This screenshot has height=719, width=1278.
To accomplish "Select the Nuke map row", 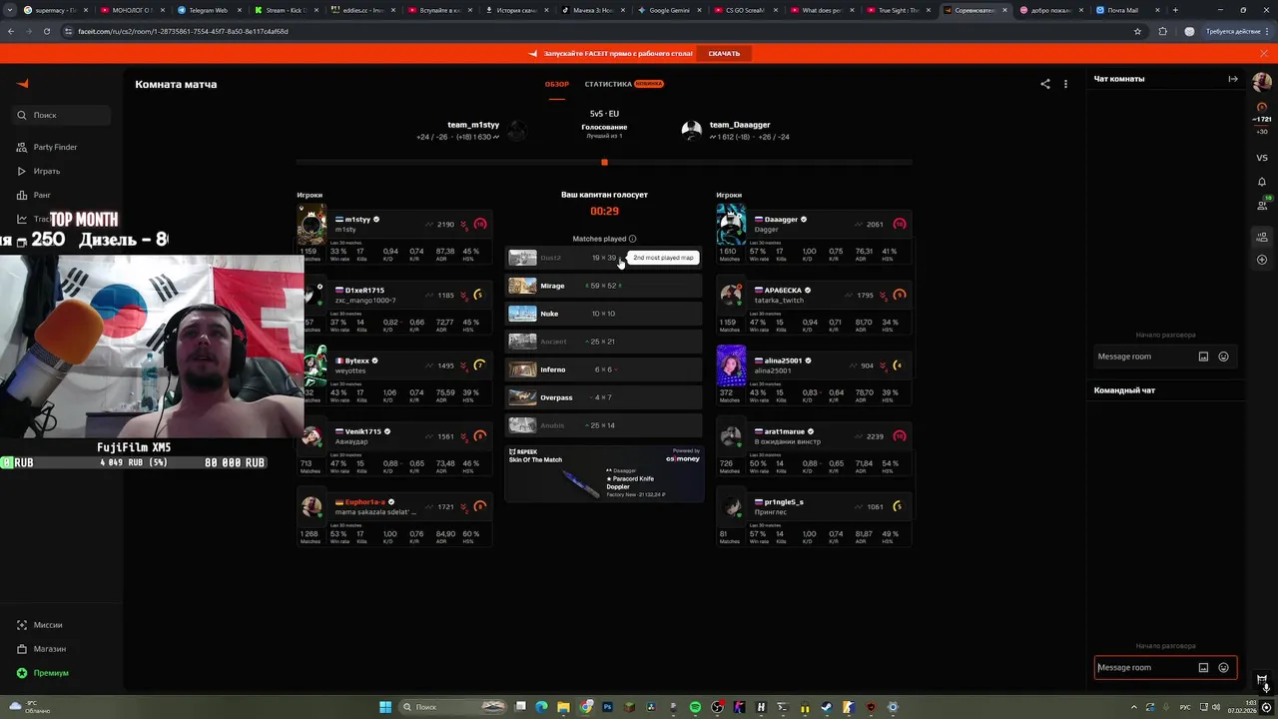I will [x=604, y=314].
